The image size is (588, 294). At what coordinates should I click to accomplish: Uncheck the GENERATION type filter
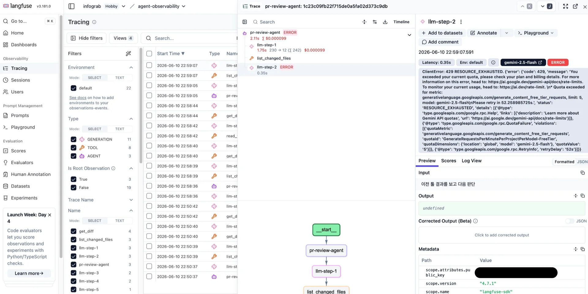point(73,139)
